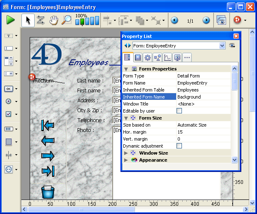
Task: Select the arrow selection tool
Action: (x=28, y=20)
